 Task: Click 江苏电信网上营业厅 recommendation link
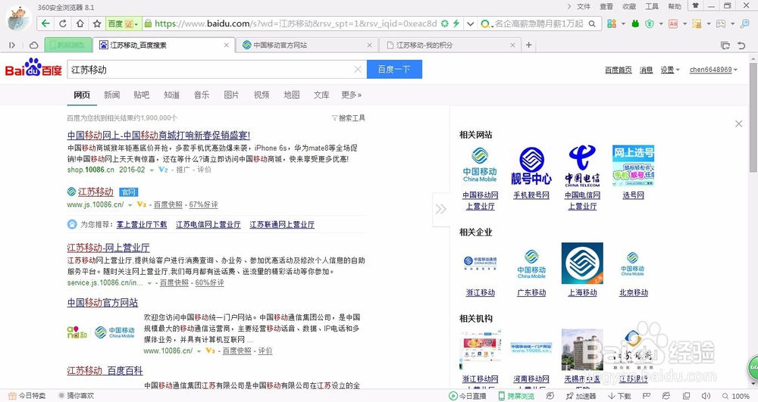click(x=208, y=225)
